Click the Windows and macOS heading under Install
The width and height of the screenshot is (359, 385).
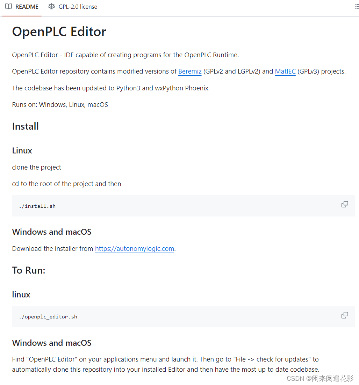pos(52,232)
